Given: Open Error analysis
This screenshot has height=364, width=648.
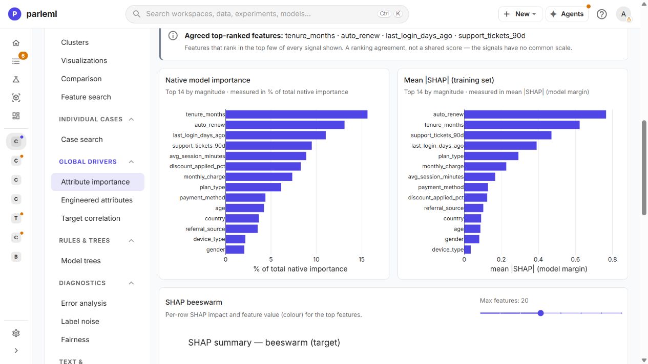Looking at the screenshot, I should point(84,303).
